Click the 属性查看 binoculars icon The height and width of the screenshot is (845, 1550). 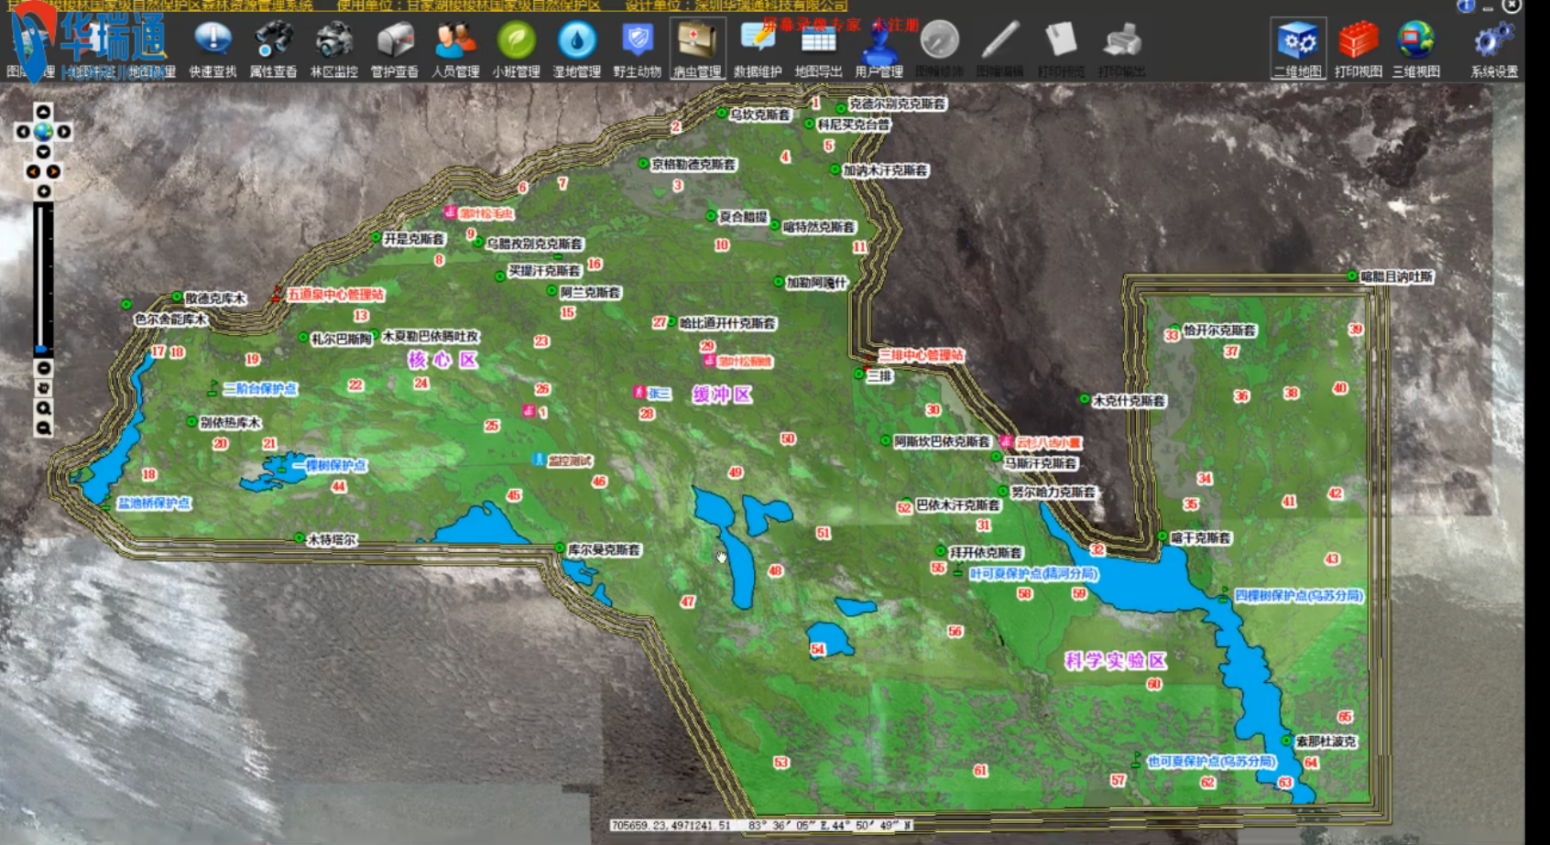273,41
